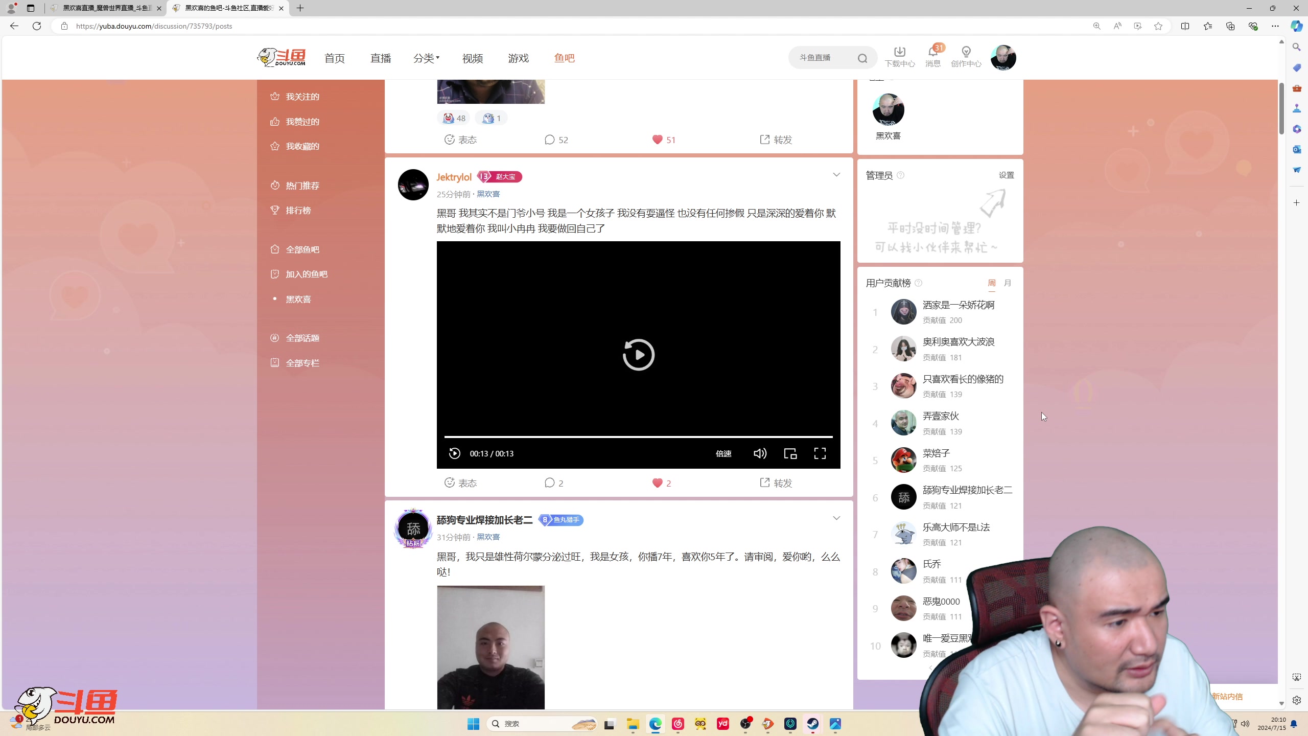Click Jektrylol's profile avatar

click(413, 185)
